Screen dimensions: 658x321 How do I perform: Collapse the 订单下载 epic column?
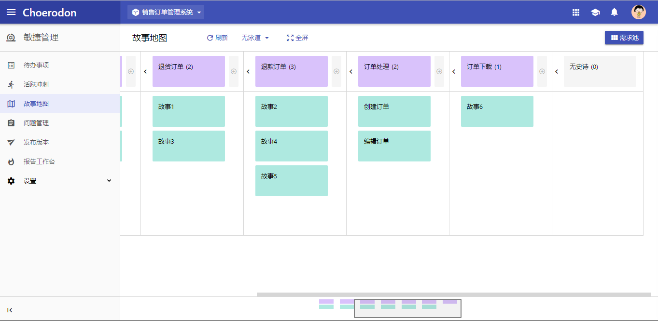coord(454,71)
